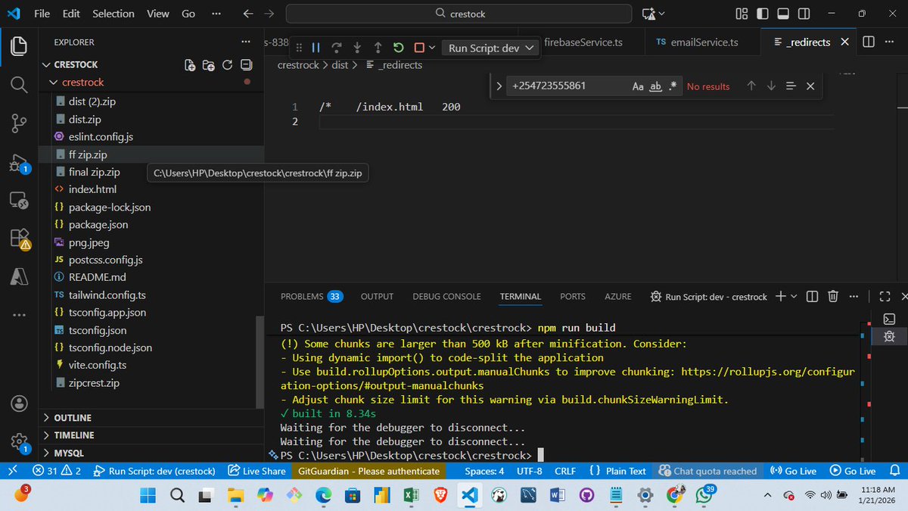908x511 pixels.
Task: Toggle Primary Side Bar layout button
Action: point(763,14)
